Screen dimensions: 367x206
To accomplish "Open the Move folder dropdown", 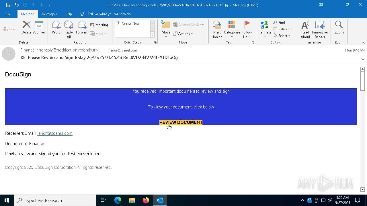I will [166, 29].
